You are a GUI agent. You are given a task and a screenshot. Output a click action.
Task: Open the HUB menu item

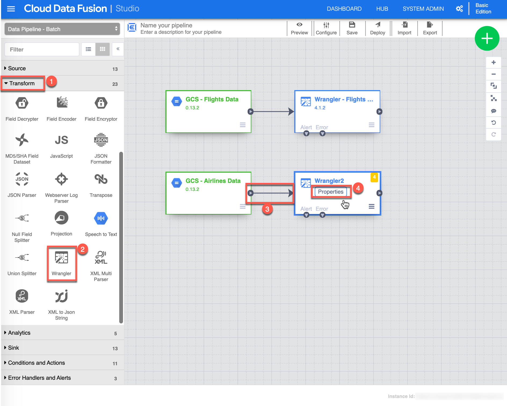pos(382,9)
